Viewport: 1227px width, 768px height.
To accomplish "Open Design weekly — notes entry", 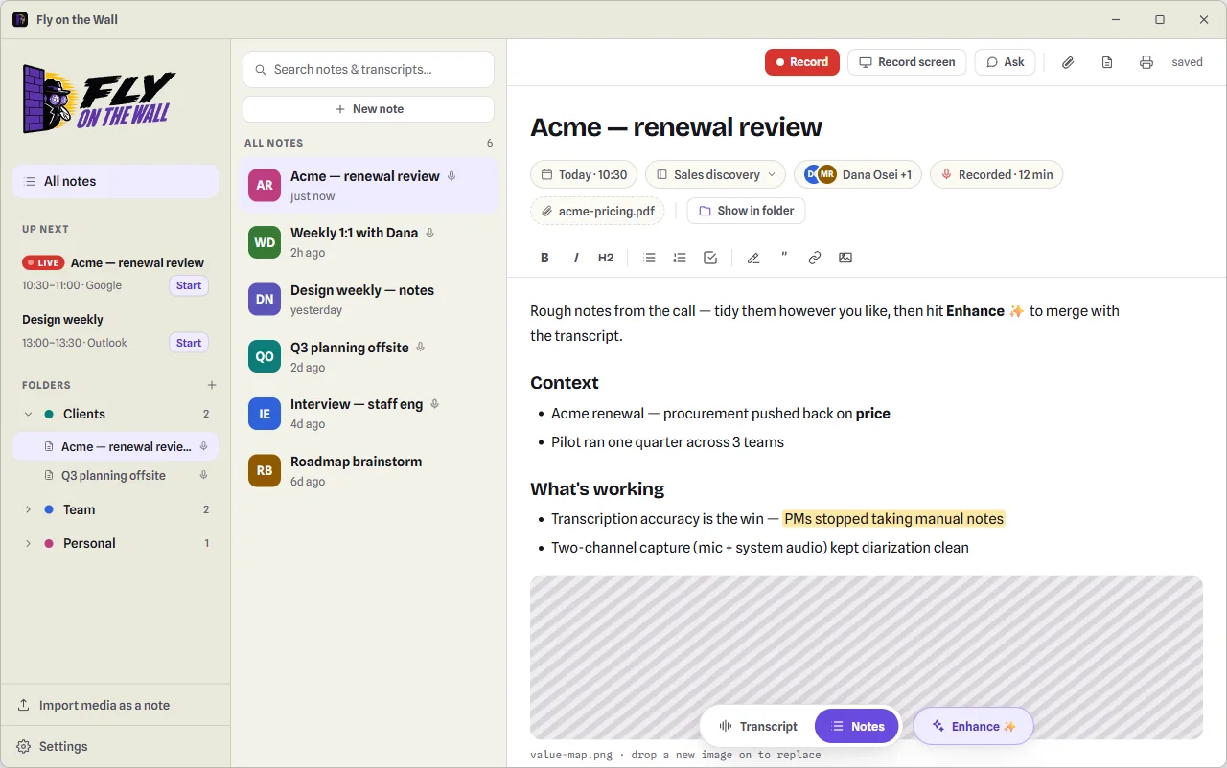I will (368, 300).
